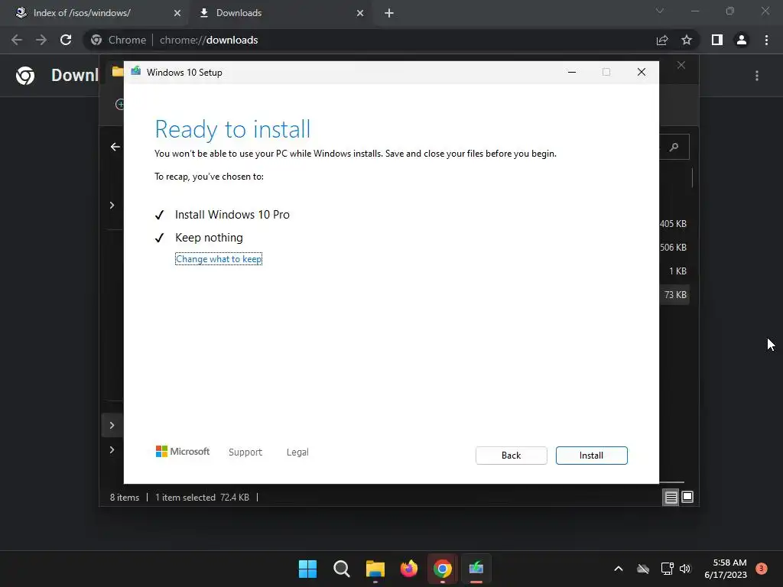The height and width of the screenshot is (587, 783).
Task: Open File Explorer from the taskbar
Action: point(375,569)
